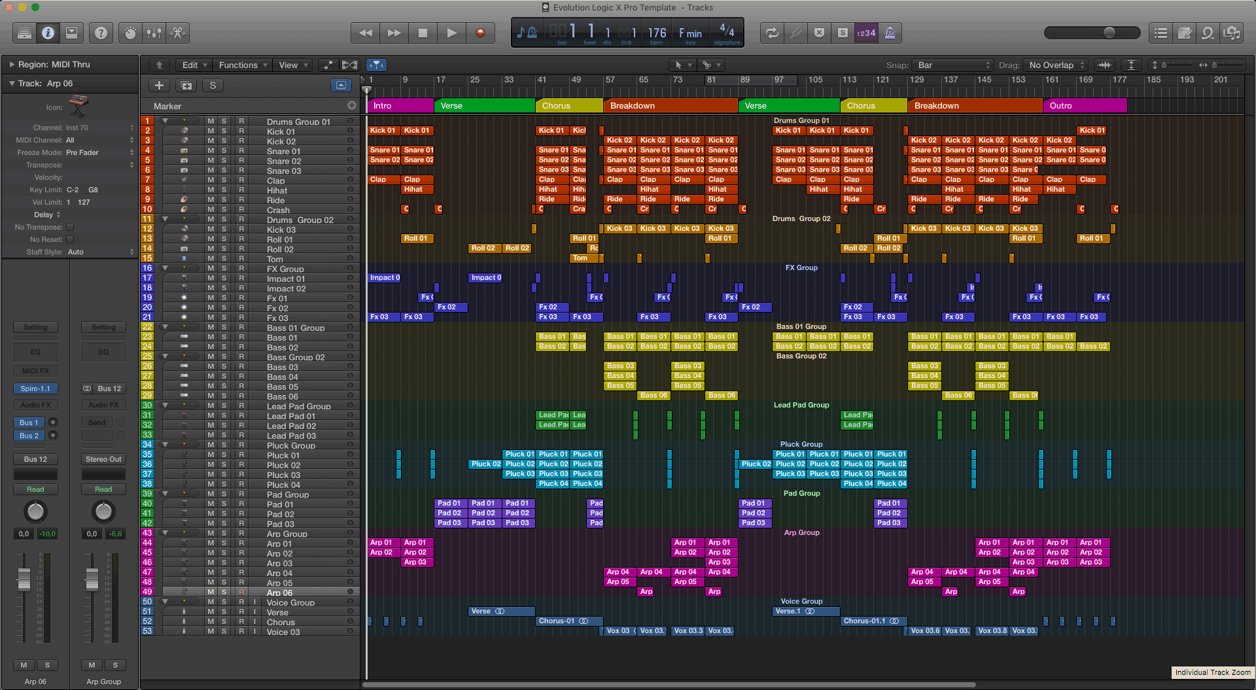
Task: Open the List Editors panel
Action: 1161,33
